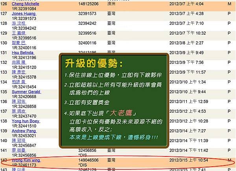The image size is (236, 171).
Task: Click date 2012/3/14 上午 7:27
Action: click(188, 131)
